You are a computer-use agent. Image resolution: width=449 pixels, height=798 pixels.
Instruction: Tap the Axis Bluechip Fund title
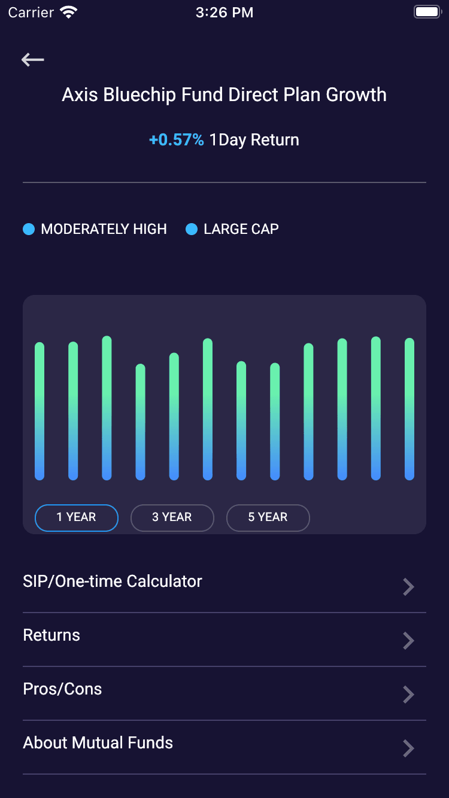tap(224, 95)
